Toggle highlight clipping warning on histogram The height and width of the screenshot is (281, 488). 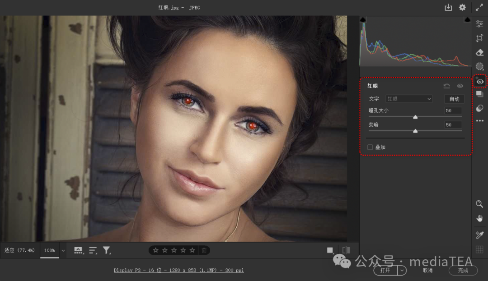click(468, 20)
